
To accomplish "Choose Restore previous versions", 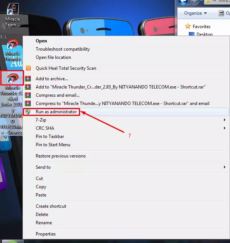I will point(61,156).
